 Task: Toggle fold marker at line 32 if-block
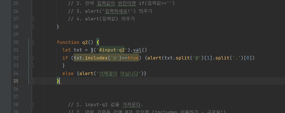click(32, 58)
